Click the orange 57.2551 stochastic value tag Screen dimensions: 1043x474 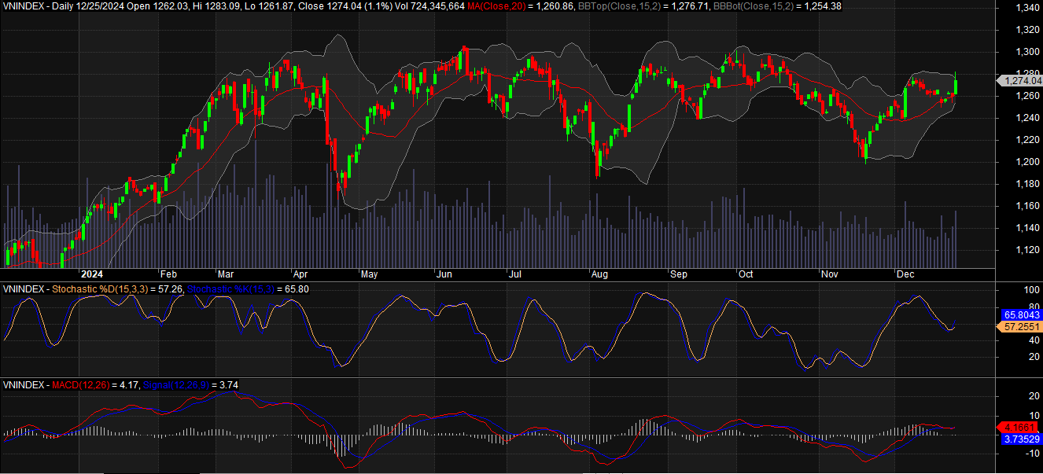(1021, 325)
